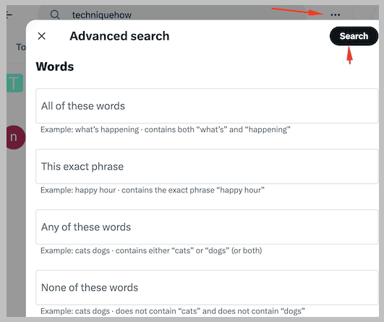
Task: Go back using the top-left arrow
Action: [x=9, y=14]
